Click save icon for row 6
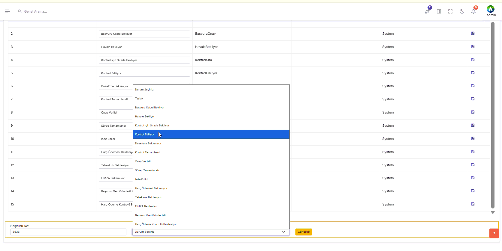 (x=473, y=86)
